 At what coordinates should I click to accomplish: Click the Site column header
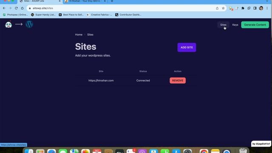101,71
